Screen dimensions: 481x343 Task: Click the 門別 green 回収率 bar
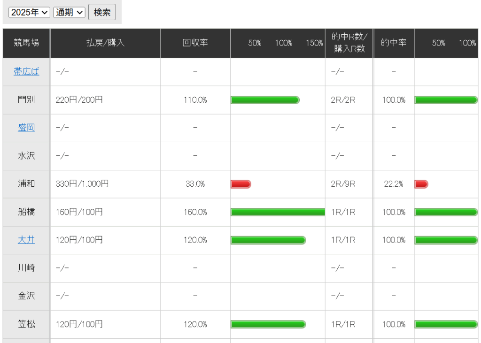pyautogui.click(x=265, y=100)
